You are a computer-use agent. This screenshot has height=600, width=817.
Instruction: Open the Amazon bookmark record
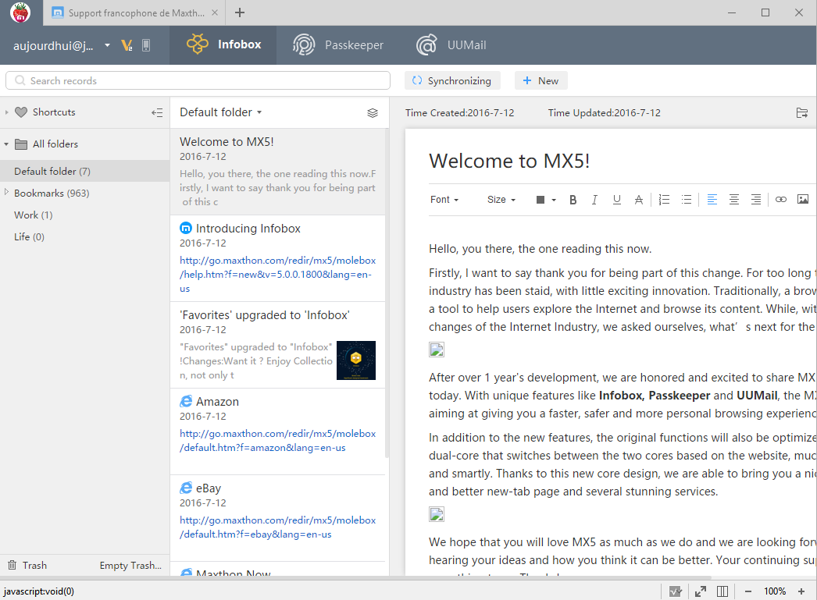[x=278, y=431]
